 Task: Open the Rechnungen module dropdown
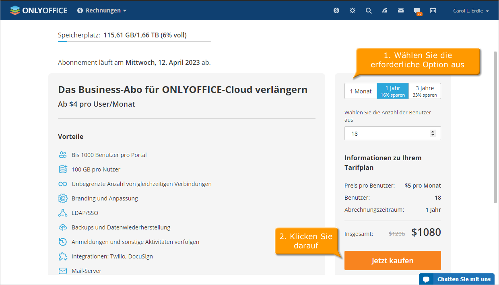(x=102, y=10)
